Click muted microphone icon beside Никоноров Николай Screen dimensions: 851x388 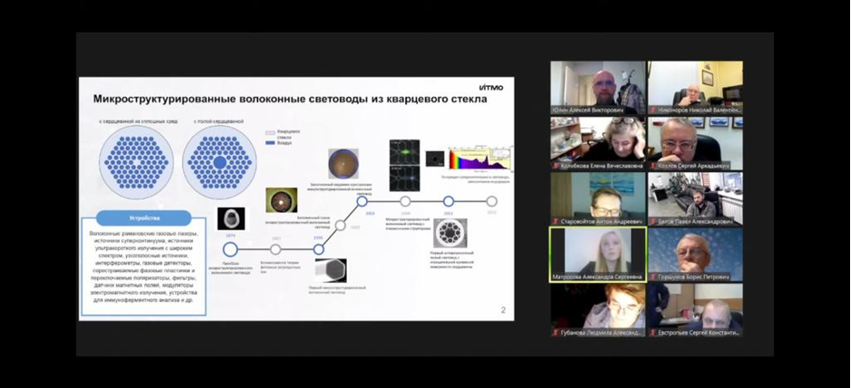click(x=653, y=110)
